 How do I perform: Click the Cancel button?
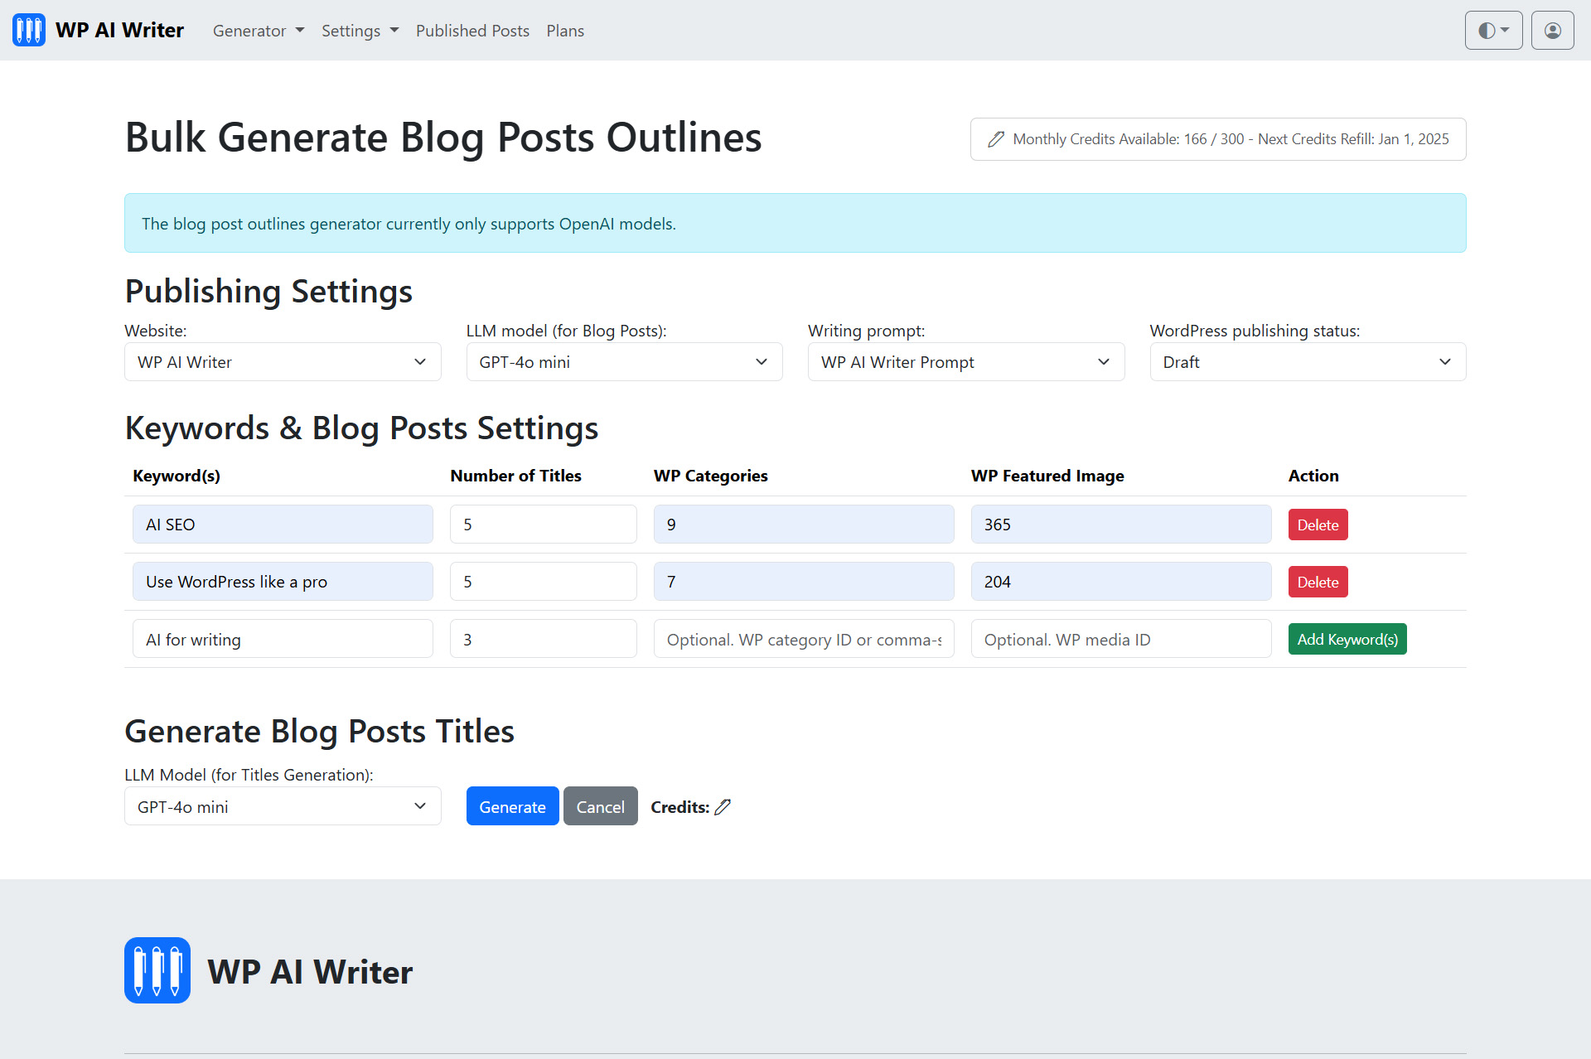[600, 805]
